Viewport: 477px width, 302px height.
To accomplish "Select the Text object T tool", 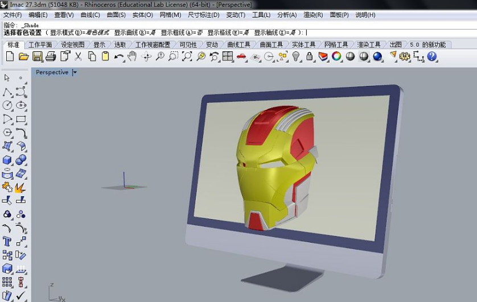I will (7, 242).
